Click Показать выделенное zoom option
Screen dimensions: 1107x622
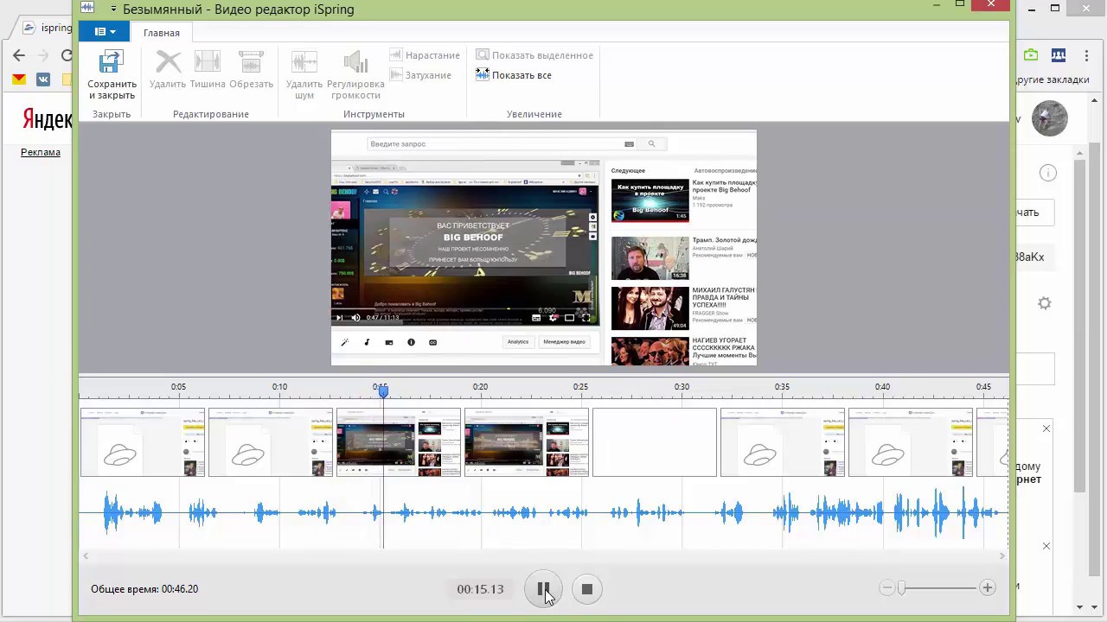[x=534, y=55]
